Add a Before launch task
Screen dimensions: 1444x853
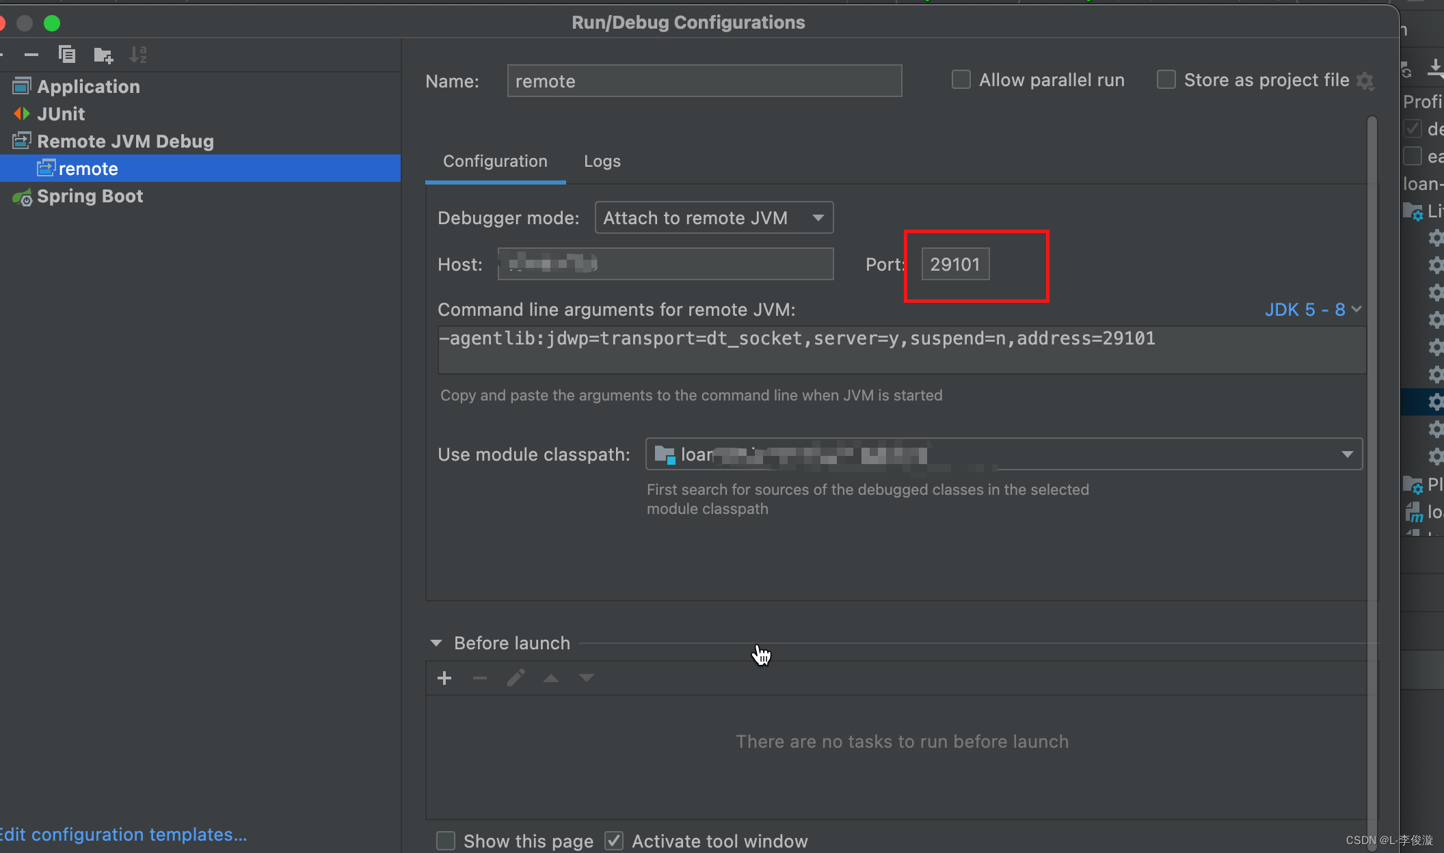[x=444, y=678]
